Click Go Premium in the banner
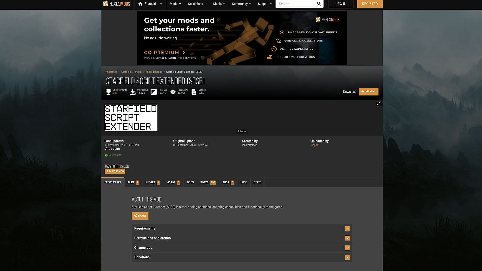The image size is (482, 271). [164, 53]
